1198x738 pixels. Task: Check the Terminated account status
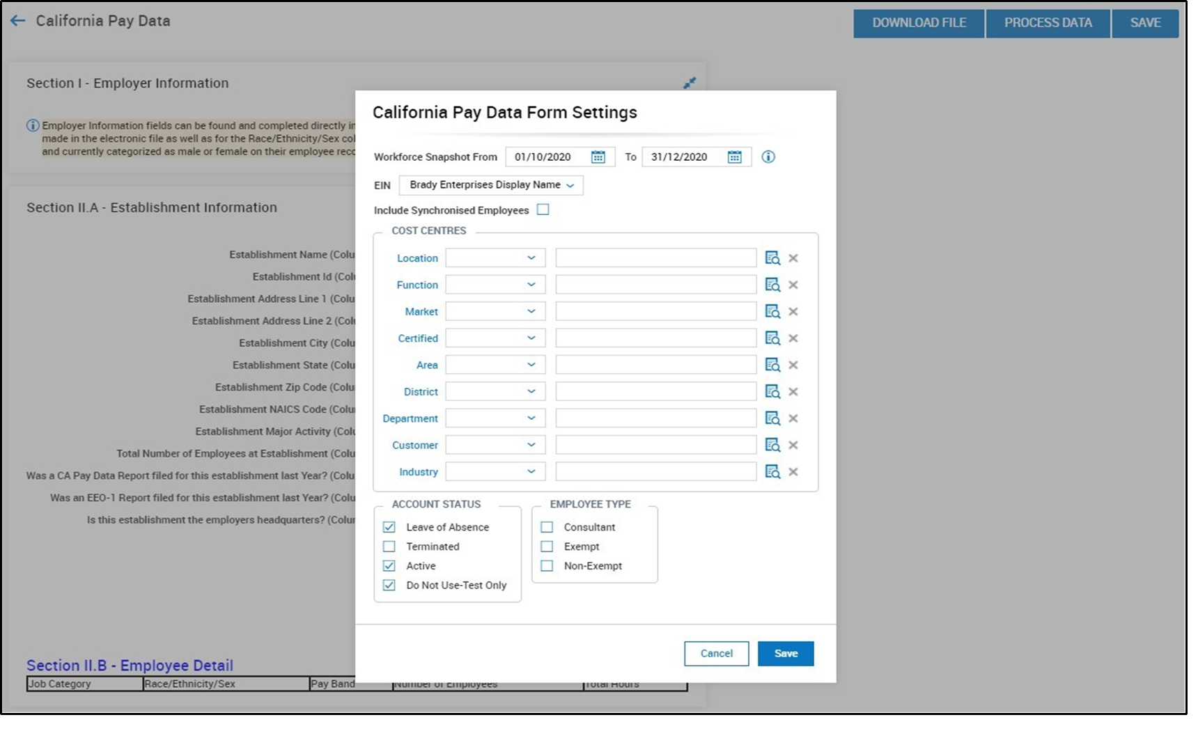[389, 547]
